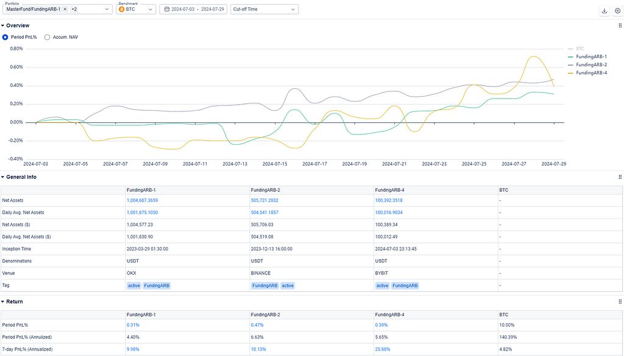Remove the MasterFund/FundingARB-1 portfolio tag

[x=65, y=10]
